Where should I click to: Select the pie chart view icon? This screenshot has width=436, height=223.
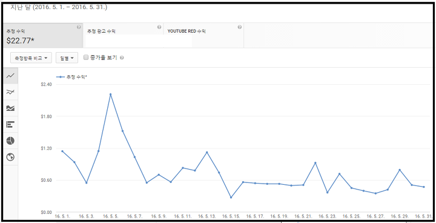pyautogui.click(x=10, y=141)
